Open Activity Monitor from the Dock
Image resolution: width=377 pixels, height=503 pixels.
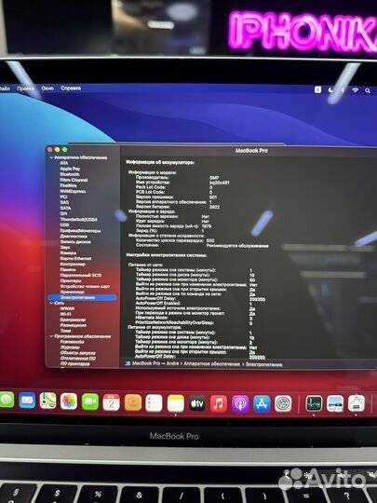[x=314, y=403]
